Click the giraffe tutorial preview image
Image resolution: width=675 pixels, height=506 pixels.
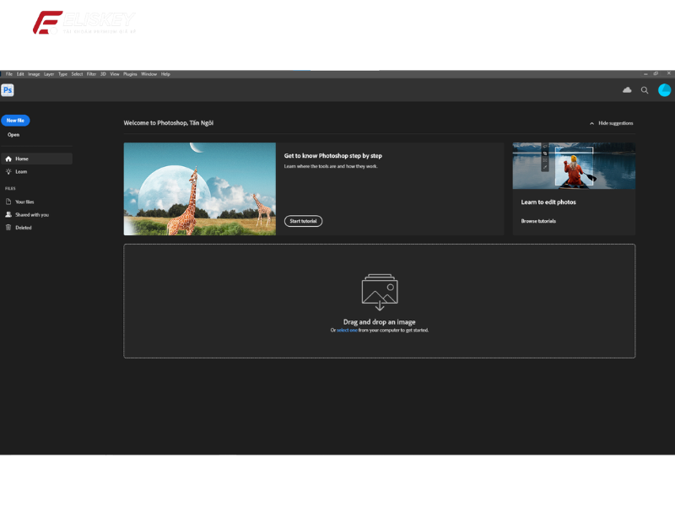(199, 187)
